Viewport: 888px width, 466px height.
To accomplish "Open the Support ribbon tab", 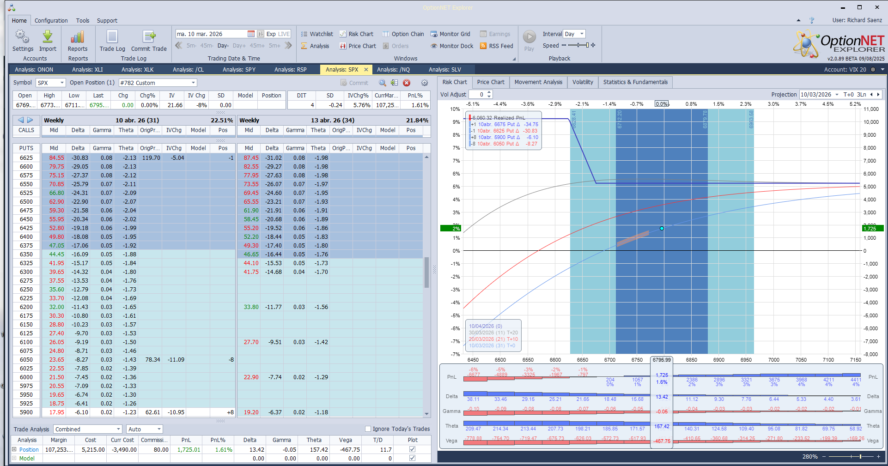I will (107, 20).
